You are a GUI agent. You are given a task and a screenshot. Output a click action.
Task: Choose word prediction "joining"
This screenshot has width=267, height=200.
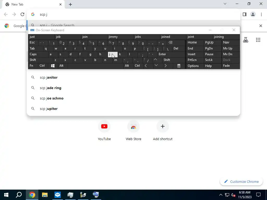pyautogui.click(x=226, y=37)
